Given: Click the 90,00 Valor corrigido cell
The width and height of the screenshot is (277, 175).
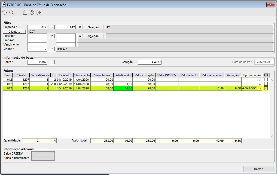Looking at the screenshot, I should click(x=144, y=88).
